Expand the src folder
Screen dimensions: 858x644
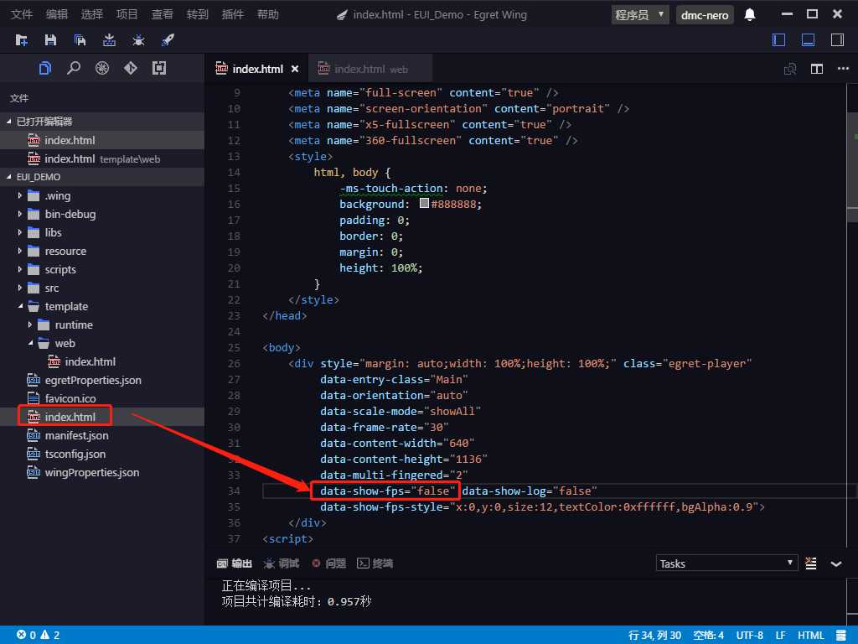[20, 288]
